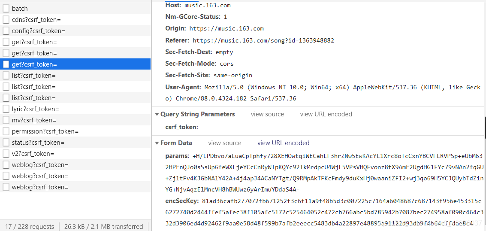This screenshot has height=231, width=486.
Task: Click the 17 / 228 requests status text
Action: [x=30, y=227]
